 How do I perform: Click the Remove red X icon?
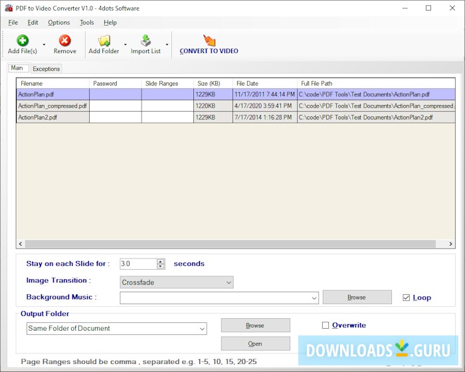[x=64, y=41]
